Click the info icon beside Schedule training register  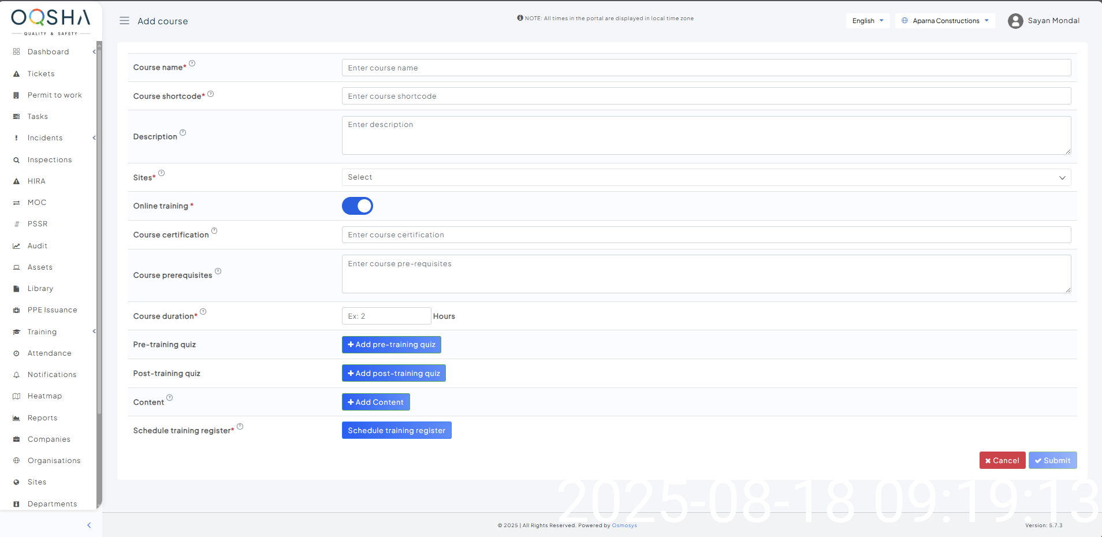click(240, 427)
